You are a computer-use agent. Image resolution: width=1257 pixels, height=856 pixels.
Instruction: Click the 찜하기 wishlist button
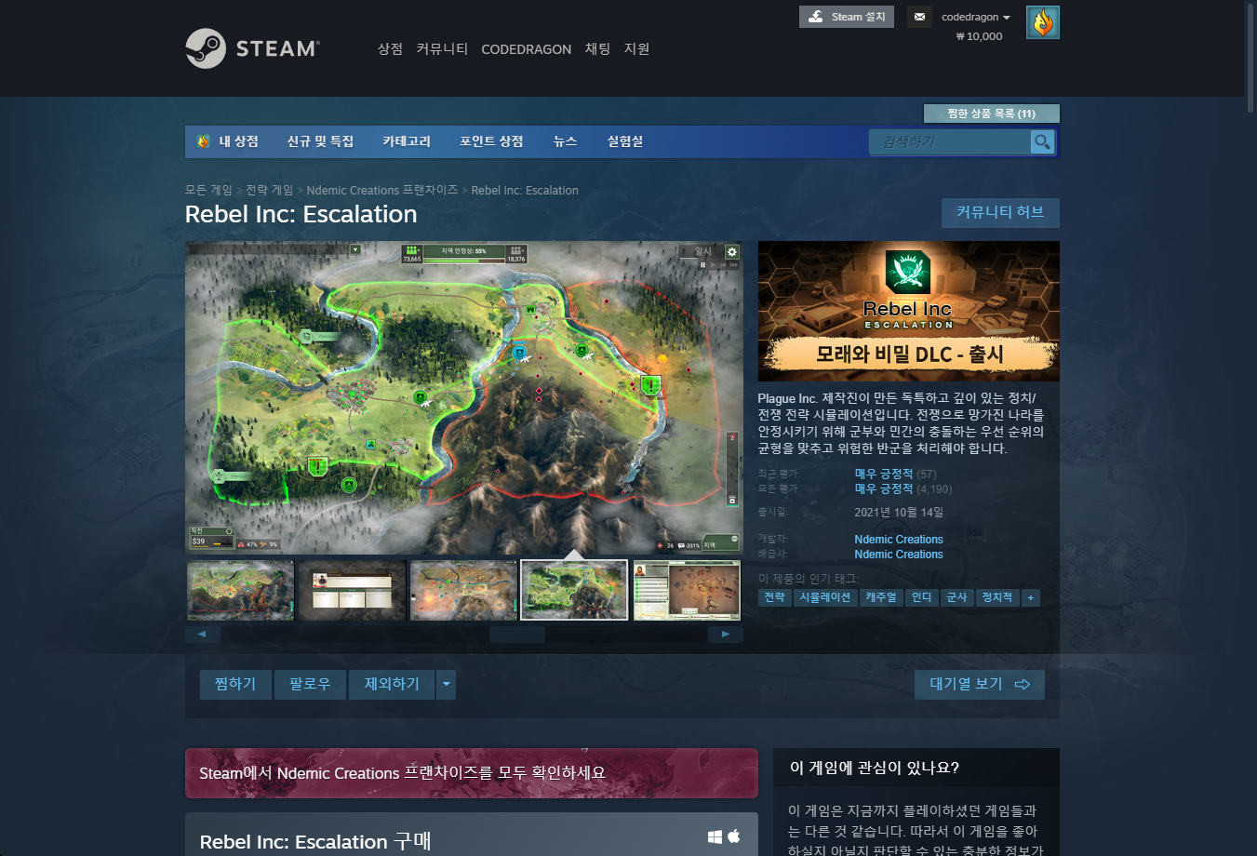pos(235,684)
